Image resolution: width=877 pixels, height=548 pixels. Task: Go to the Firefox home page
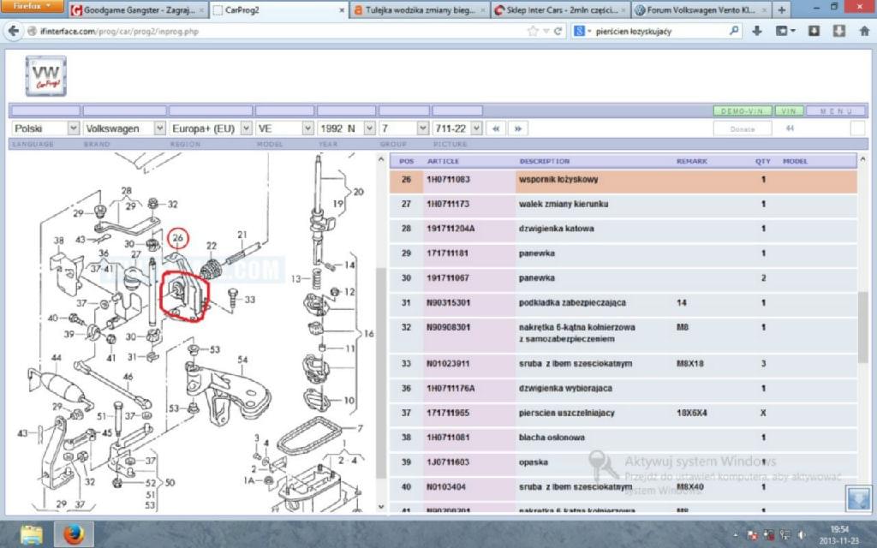864,32
